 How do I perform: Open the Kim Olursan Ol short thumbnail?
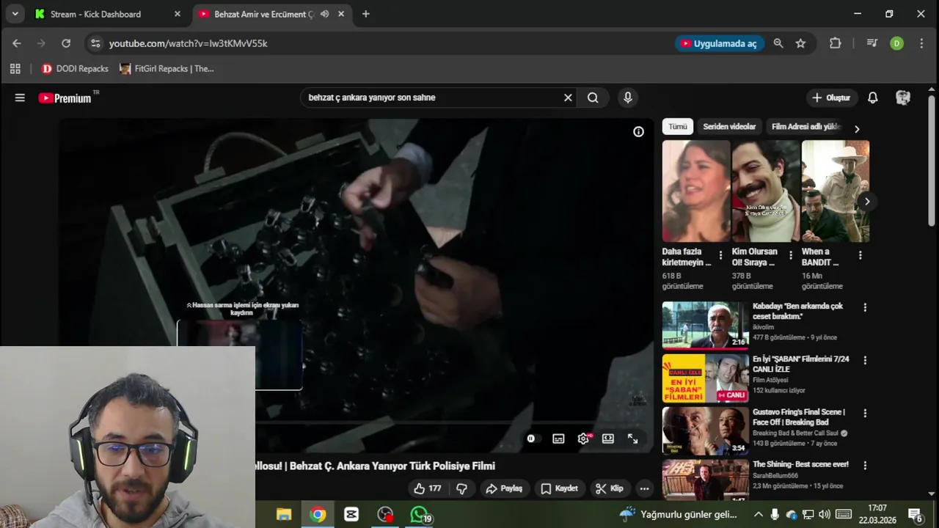[x=766, y=191]
